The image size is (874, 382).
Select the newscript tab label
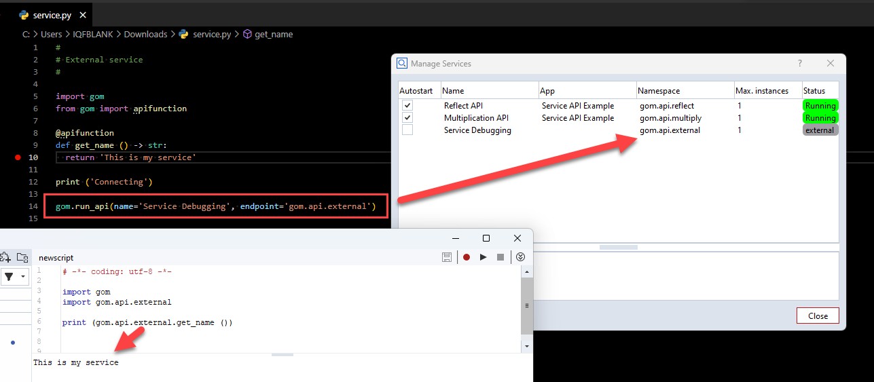point(56,258)
